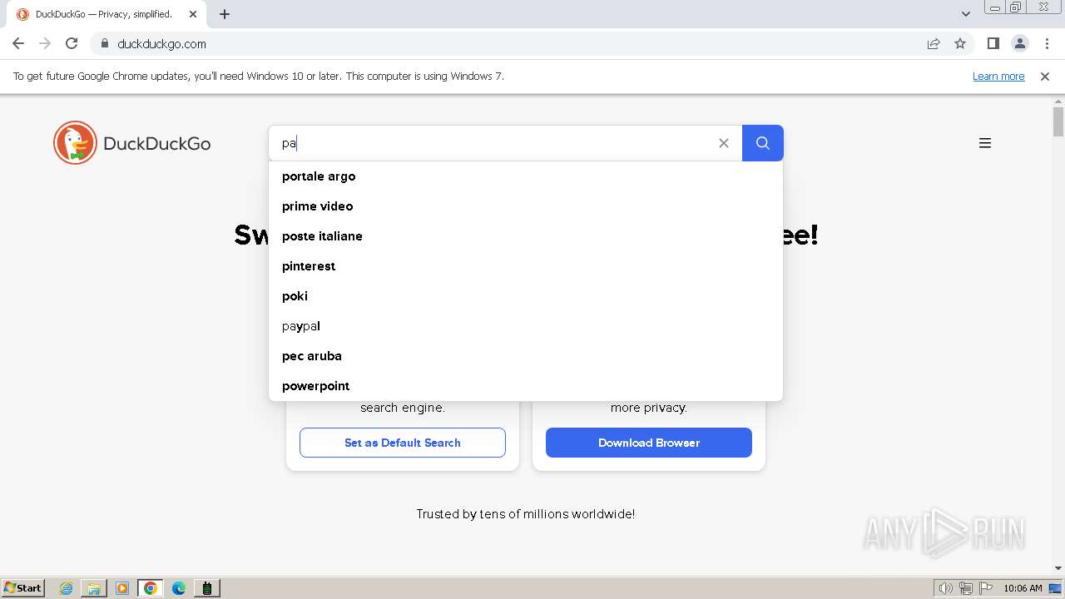Click the show desktop tray monitor icon

[x=1055, y=588]
